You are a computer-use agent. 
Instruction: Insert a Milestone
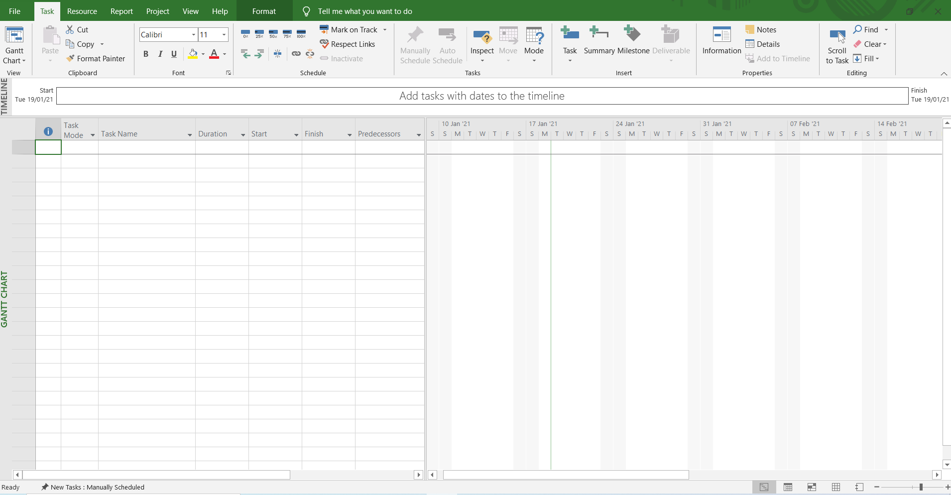[633, 40]
